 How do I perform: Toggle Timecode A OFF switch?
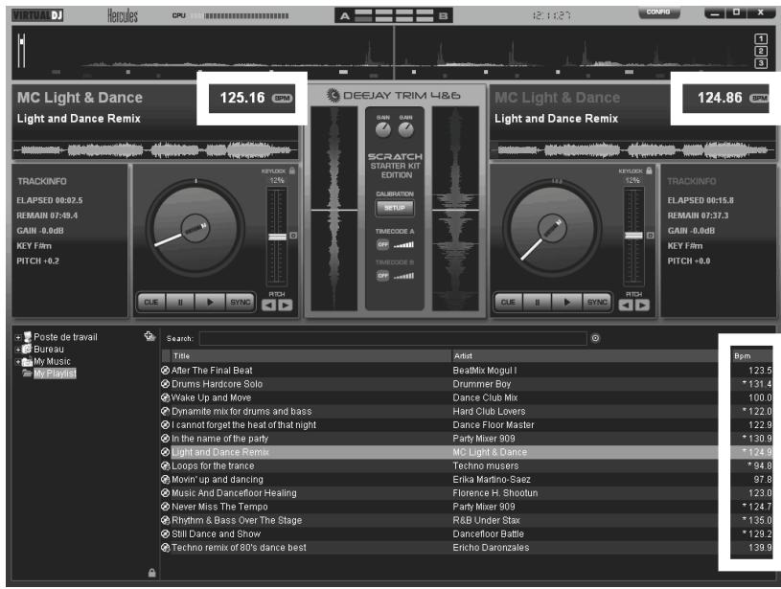pos(382,244)
